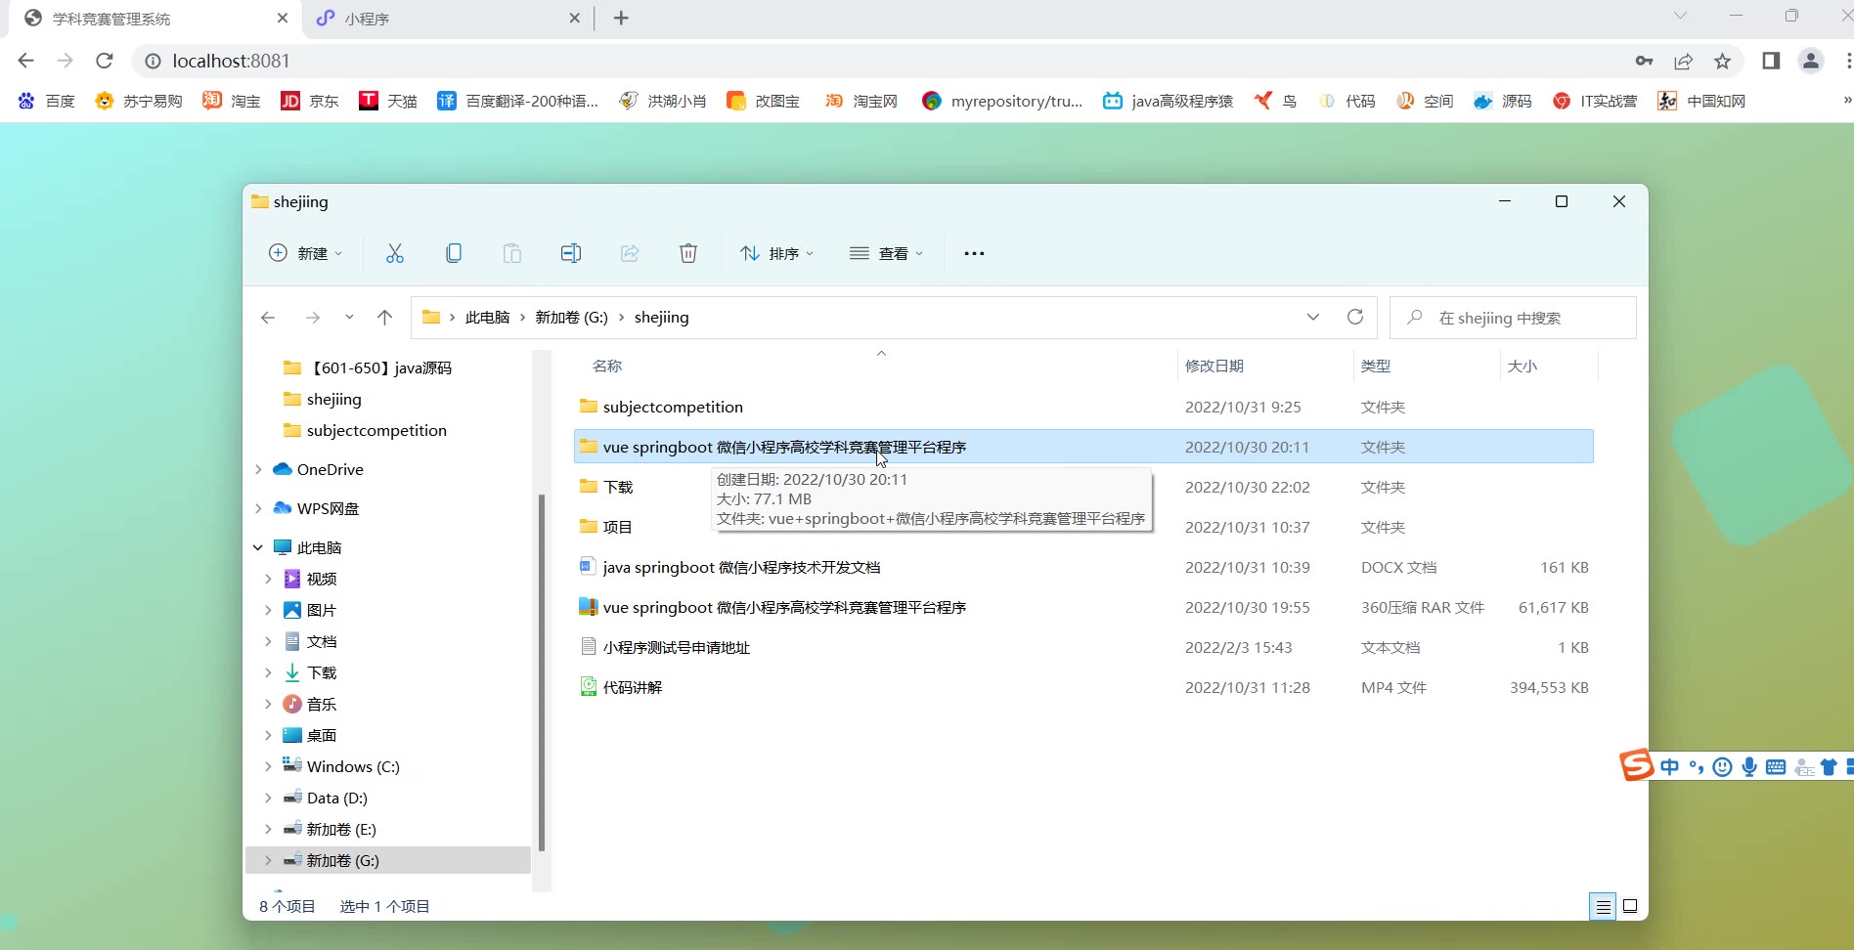Click the Sogou emoji smiley icon
Image resolution: width=1854 pixels, height=950 pixels.
click(1723, 767)
